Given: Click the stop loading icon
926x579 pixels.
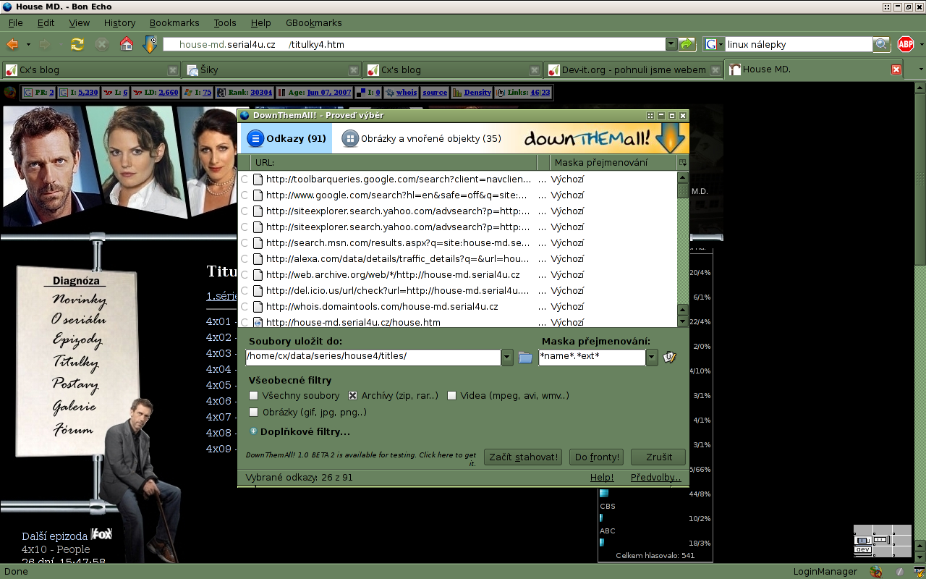Looking at the screenshot, I should pos(102,44).
